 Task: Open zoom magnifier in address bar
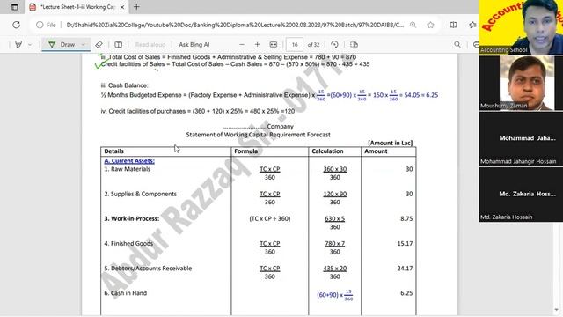click(413, 25)
